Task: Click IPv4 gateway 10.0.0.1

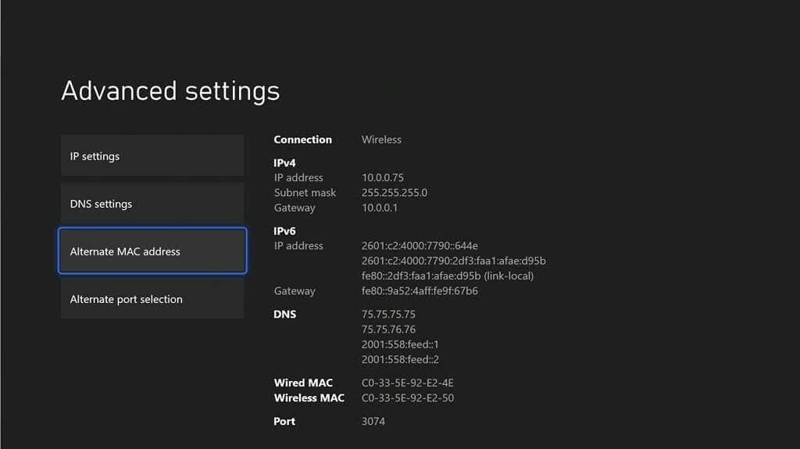Action: pyautogui.click(x=380, y=208)
